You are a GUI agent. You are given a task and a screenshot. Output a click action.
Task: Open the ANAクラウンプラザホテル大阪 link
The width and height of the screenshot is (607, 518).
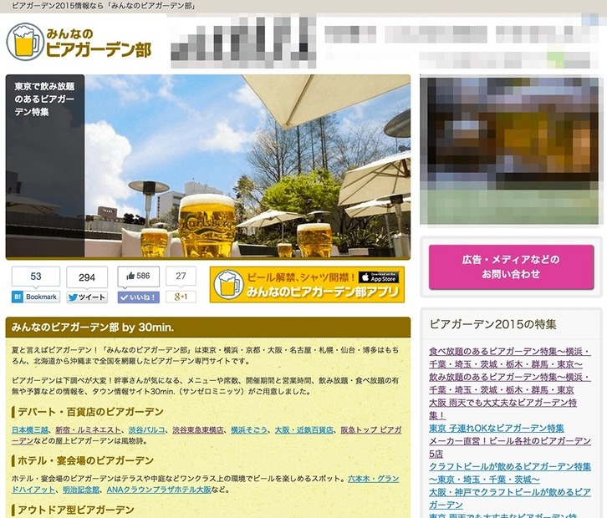159,490
